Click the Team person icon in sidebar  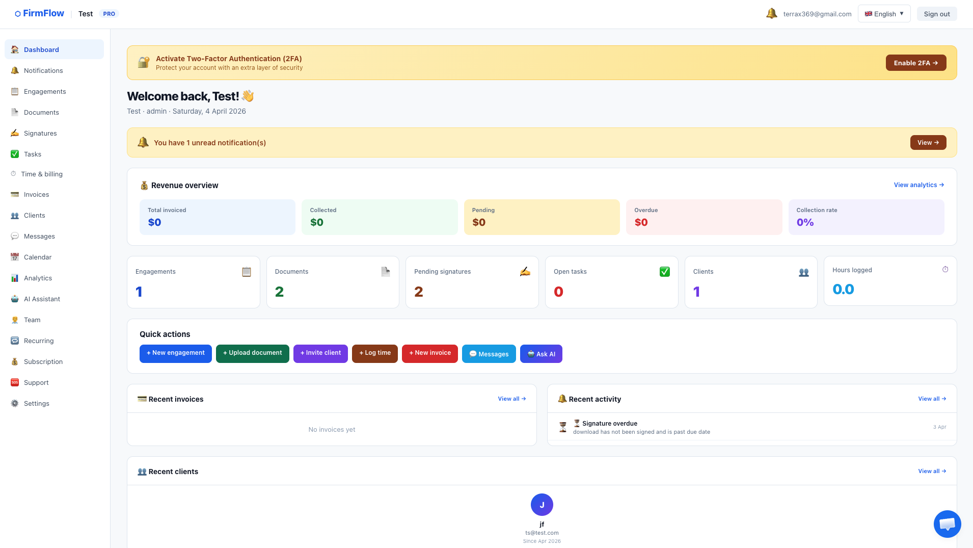pos(15,320)
